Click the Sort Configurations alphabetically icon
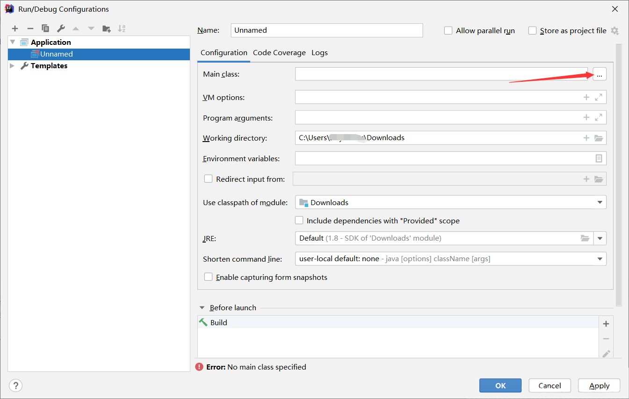Screen dimensions: 629x399 122,28
